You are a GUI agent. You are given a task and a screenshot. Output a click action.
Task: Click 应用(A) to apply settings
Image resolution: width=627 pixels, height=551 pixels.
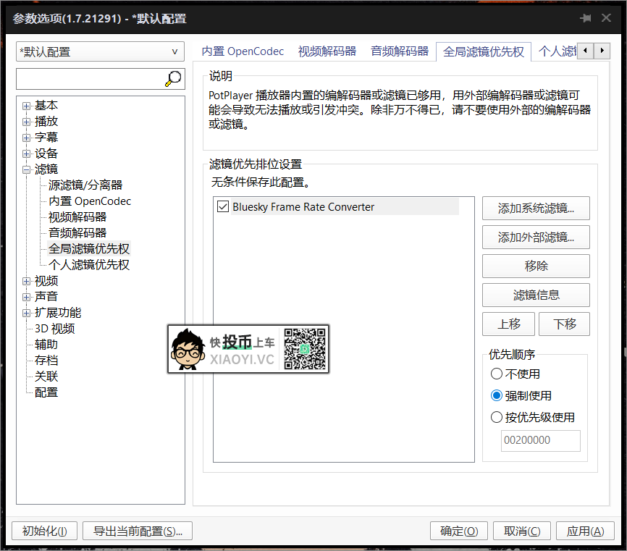coord(585,531)
